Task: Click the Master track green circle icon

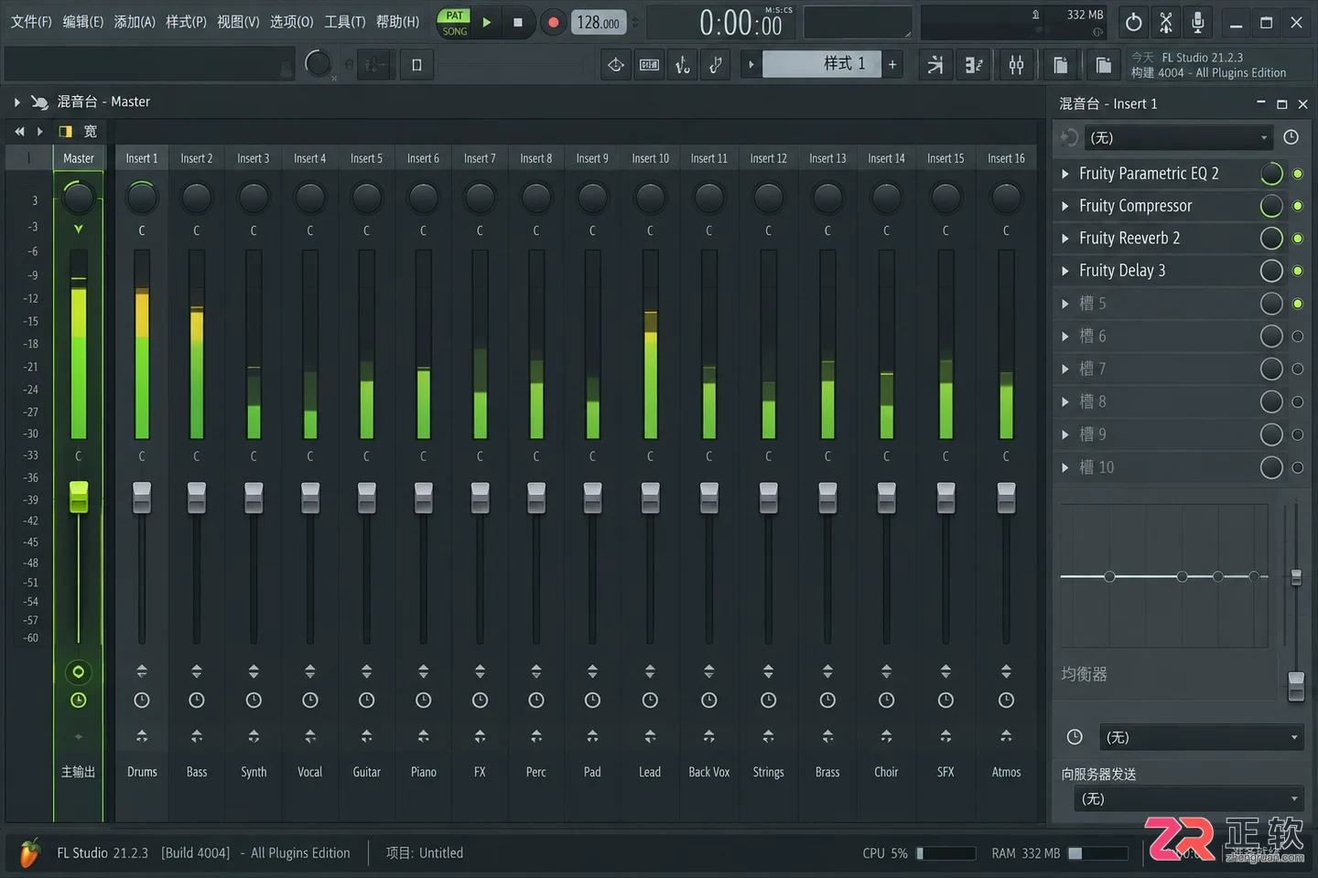Action: pyautogui.click(x=79, y=672)
